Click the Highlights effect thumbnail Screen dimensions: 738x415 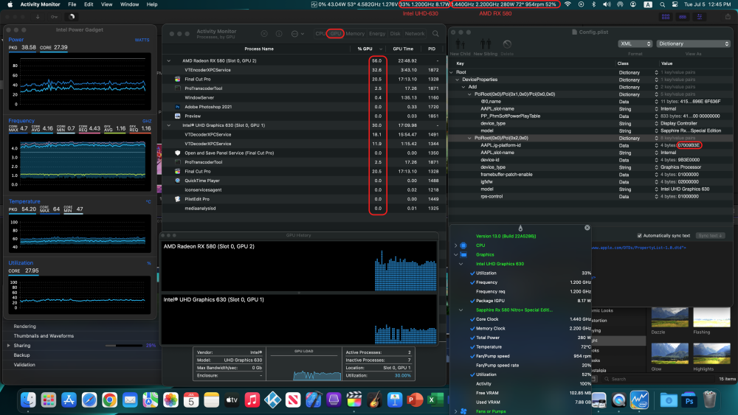pyautogui.click(x=711, y=354)
